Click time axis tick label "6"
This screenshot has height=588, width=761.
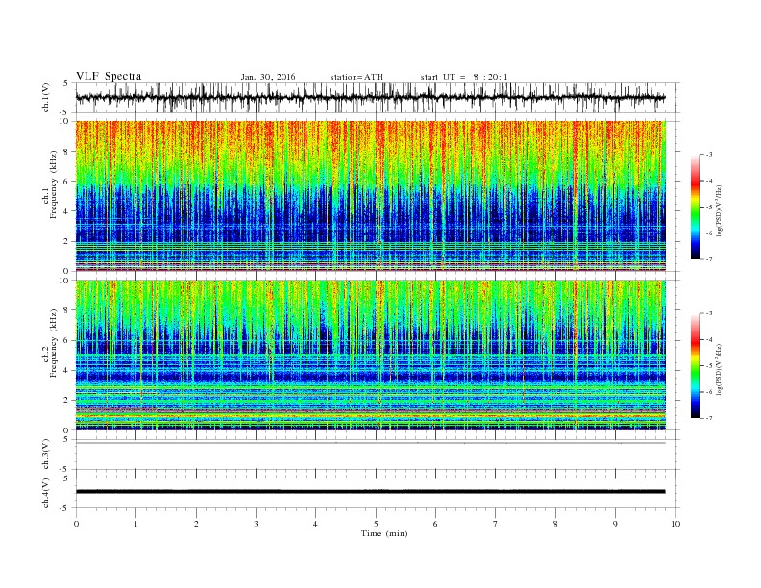[435, 524]
